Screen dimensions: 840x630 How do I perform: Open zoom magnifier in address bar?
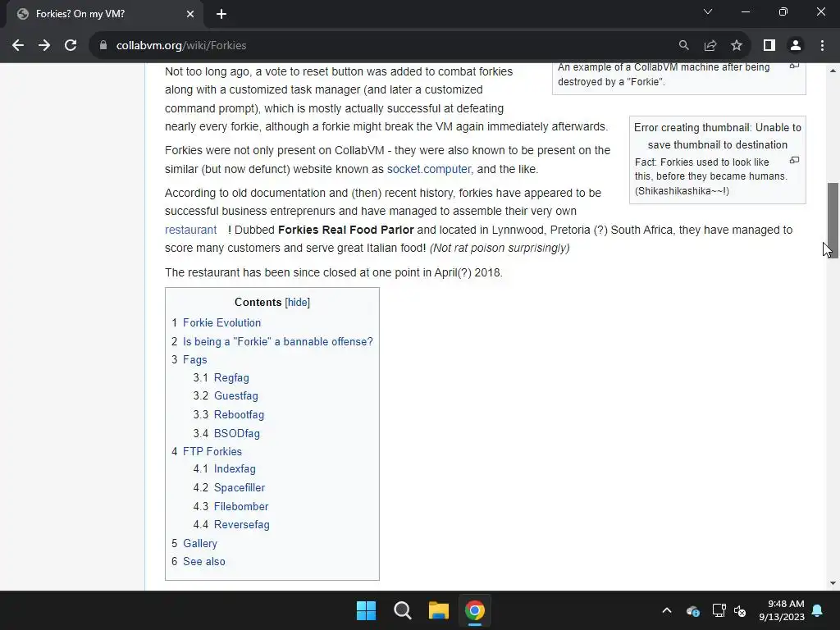683,46
